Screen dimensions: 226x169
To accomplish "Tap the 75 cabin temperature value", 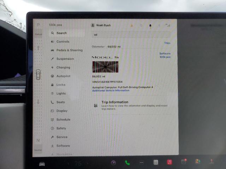I will 78,163.
